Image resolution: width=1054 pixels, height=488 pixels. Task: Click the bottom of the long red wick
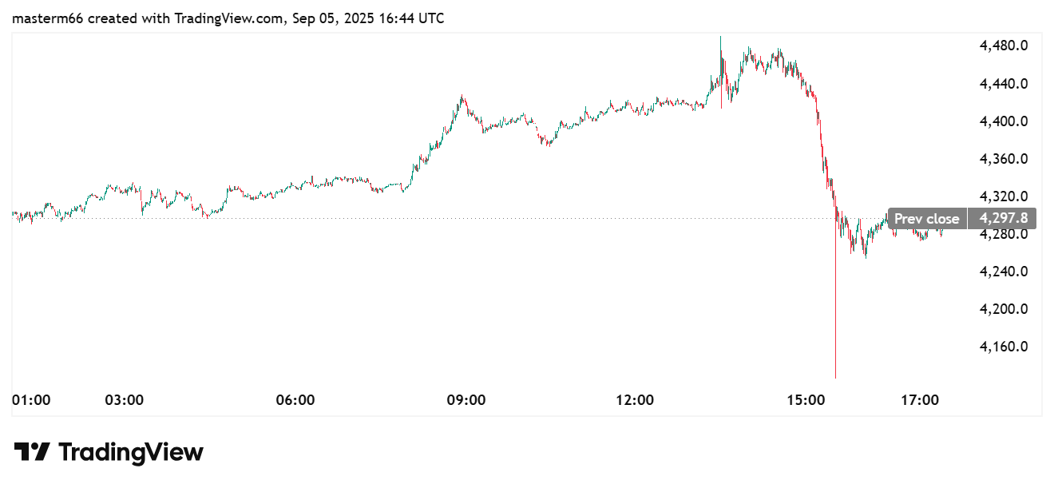835,375
